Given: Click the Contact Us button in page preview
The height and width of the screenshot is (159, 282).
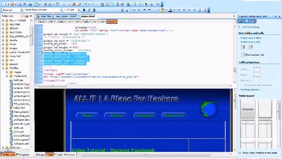Looking at the screenshot, I should coord(174,115).
